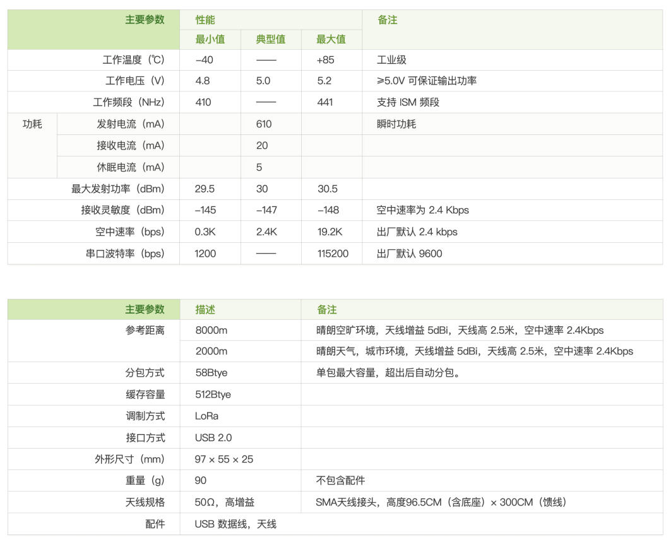The image size is (671, 542).
Task: Click the 瞬时功耗 remark cell
Action: pos(396,124)
